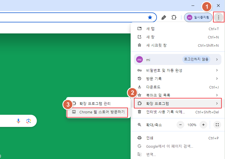This screenshot has width=225, height=159.
Task: Expand 비밀번호 및 자동 완성 chevron
Action: pos(217,70)
